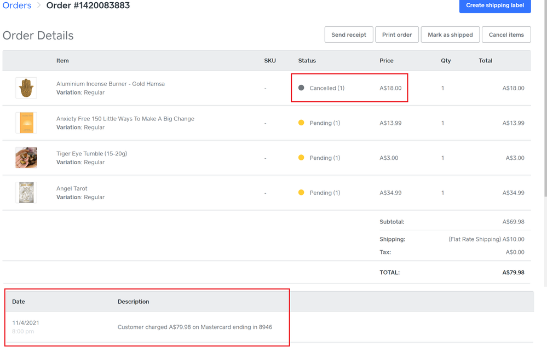Open the Tiger Eye Tumble thumbnail
This screenshot has height=358, width=547.
coord(26,158)
